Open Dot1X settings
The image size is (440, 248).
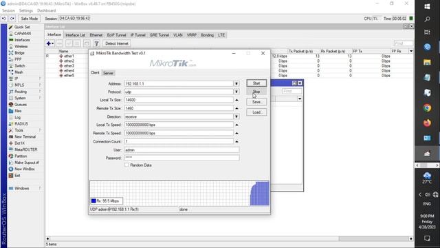[x=19, y=143]
